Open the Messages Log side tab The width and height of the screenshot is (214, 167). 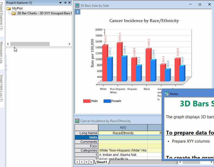(2, 53)
